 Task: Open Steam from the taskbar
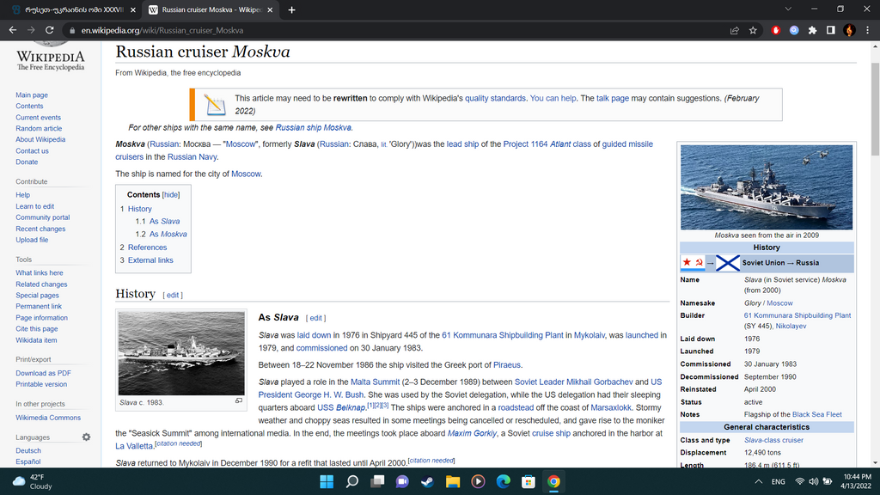(x=427, y=481)
